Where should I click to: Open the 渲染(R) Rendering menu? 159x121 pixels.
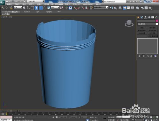pos(67,4)
